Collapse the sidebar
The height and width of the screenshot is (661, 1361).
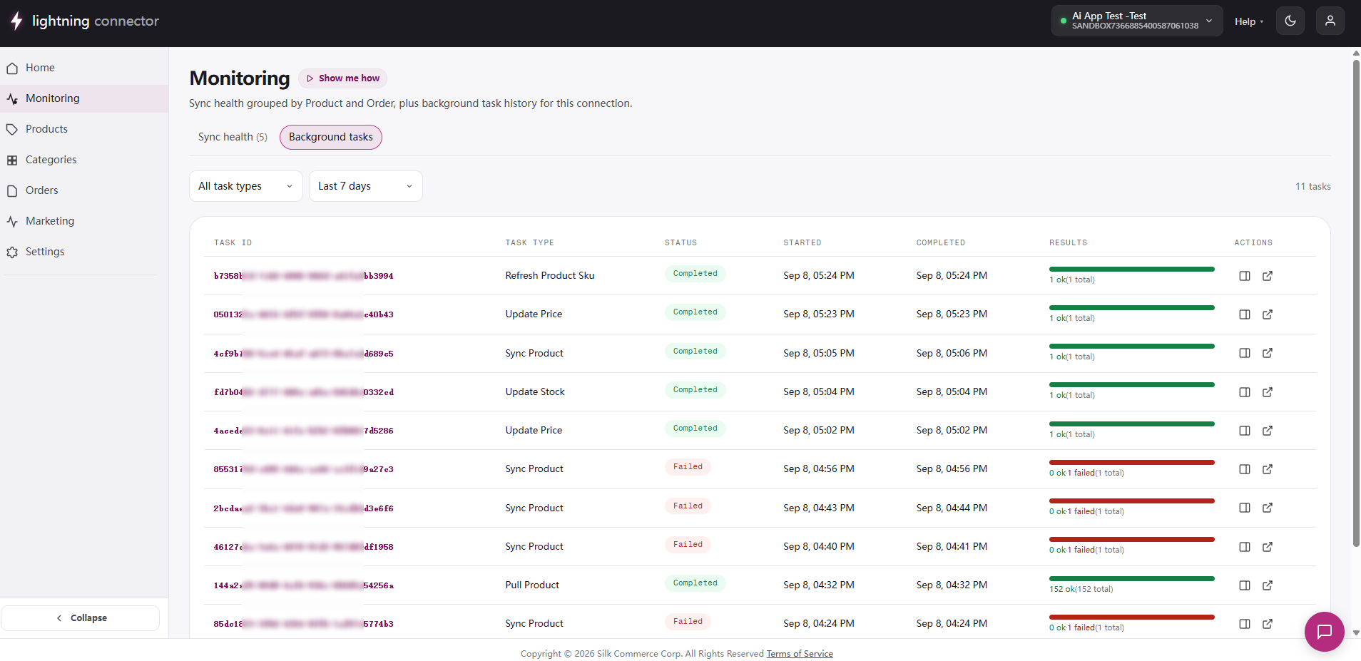81,618
